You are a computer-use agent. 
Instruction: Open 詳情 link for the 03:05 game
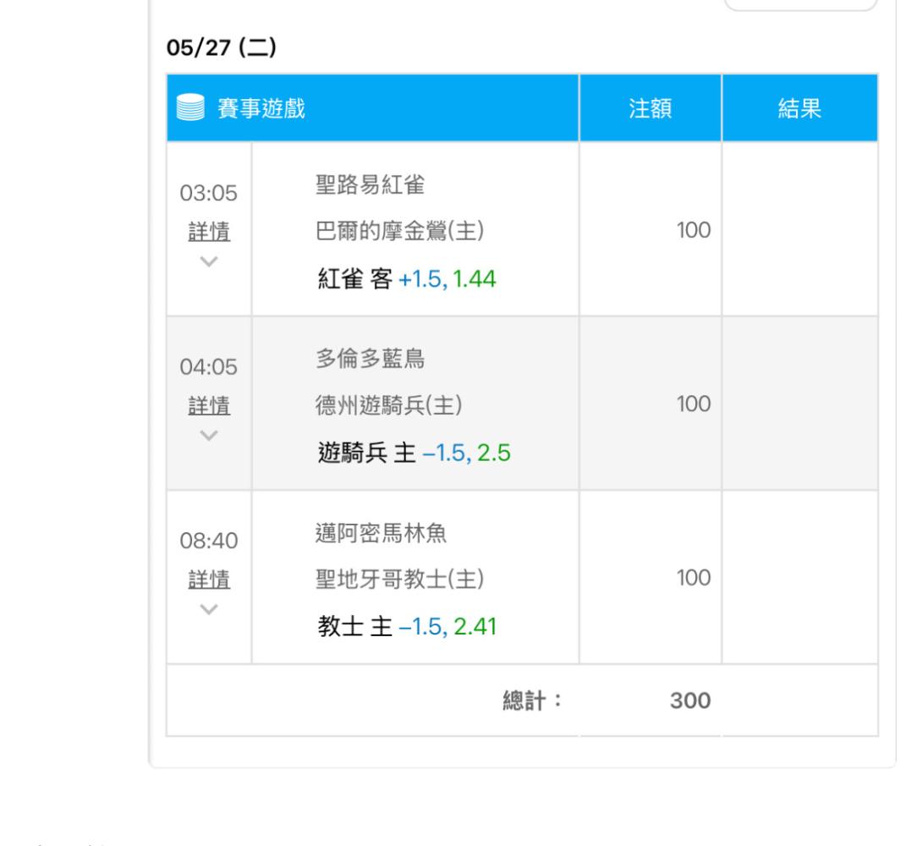[x=209, y=232]
